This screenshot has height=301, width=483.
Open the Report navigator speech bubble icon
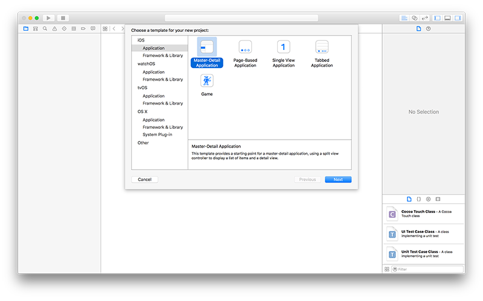pyautogui.click(x=93, y=28)
